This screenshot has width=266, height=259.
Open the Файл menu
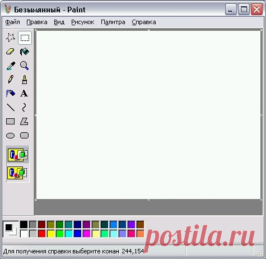coord(12,22)
